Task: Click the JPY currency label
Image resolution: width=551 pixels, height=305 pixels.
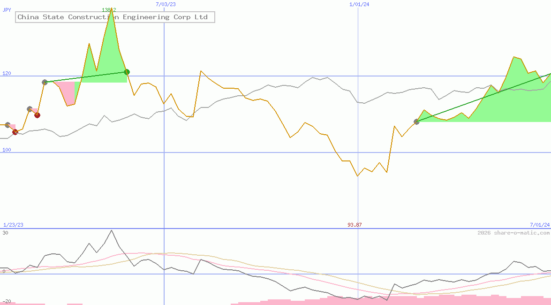Action: (7, 9)
